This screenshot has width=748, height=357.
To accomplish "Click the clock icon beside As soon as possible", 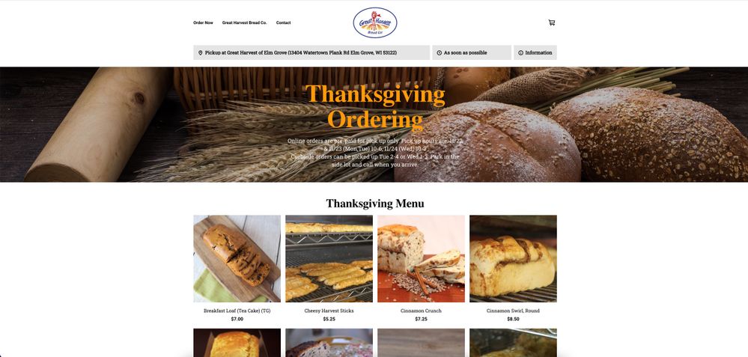I will (x=439, y=53).
